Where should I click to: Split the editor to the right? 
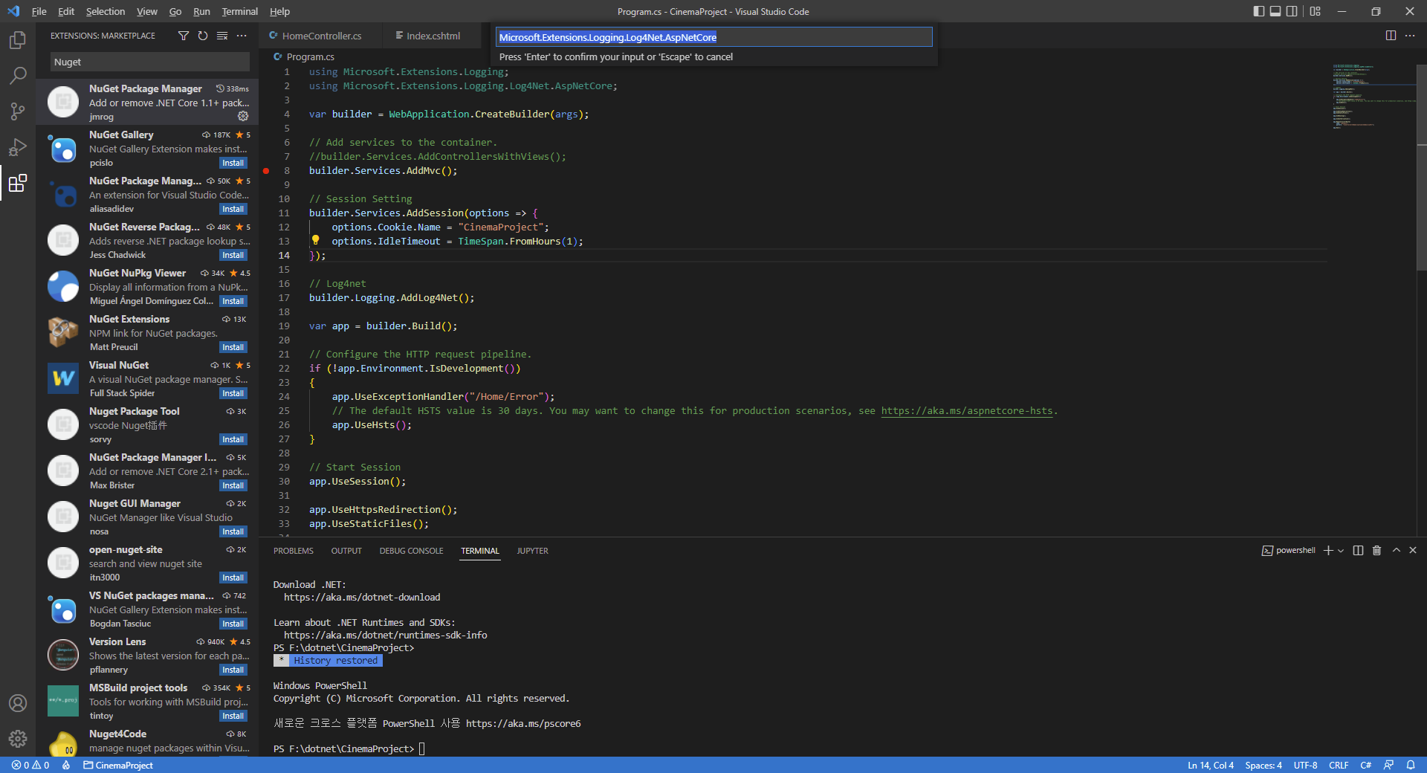(x=1391, y=36)
